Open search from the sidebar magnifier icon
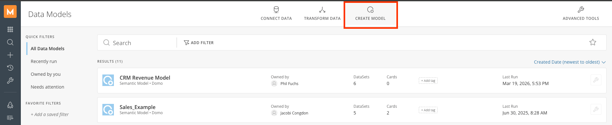 point(10,42)
